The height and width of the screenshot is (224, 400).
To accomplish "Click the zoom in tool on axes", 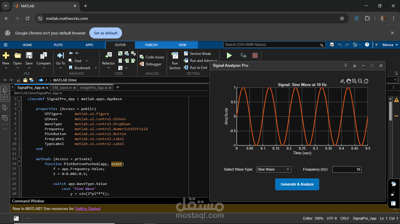I will pyautogui.click(x=354, y=81).
